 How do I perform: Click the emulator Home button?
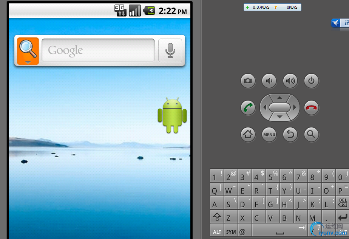248,135
